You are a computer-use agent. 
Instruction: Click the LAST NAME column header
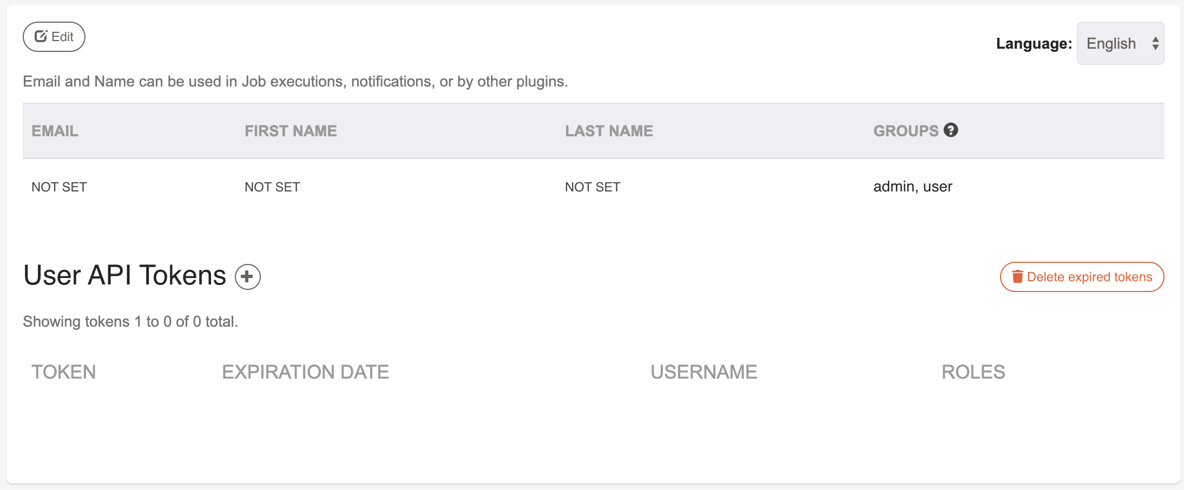pyautogui.click(x=609, y=130)
